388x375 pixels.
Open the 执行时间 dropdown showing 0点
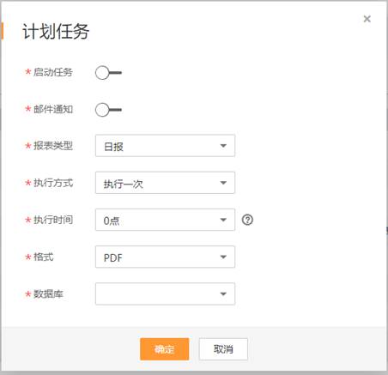pos(165,220)
